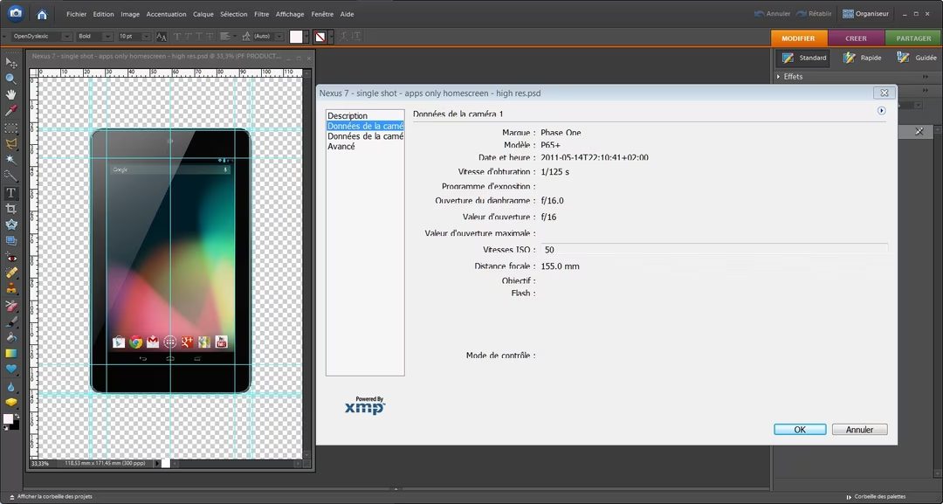Click the Anti-aliasing AA icon
Screen dimensions: 943x504
[162, 37]
